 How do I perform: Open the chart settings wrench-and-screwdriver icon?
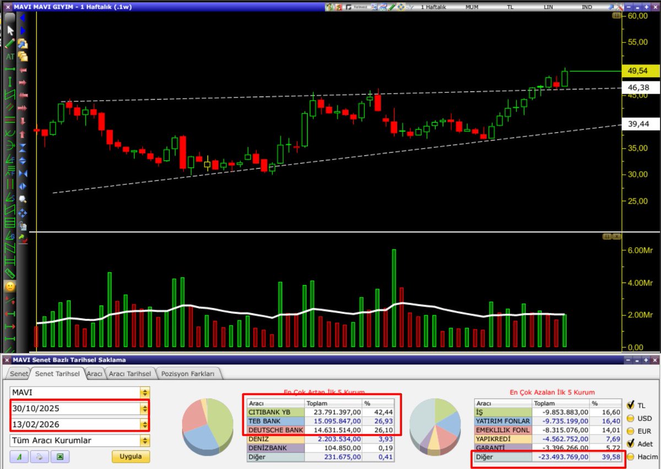[x=619, y=7]
